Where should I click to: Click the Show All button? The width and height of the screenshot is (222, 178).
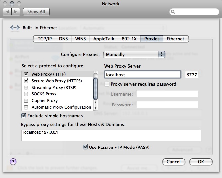(x=36, y=12)
